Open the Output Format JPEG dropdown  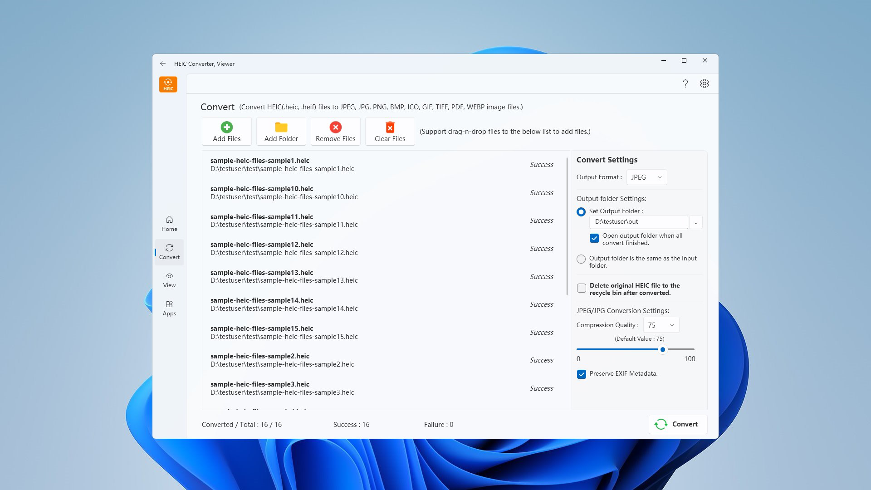point(646,177)
